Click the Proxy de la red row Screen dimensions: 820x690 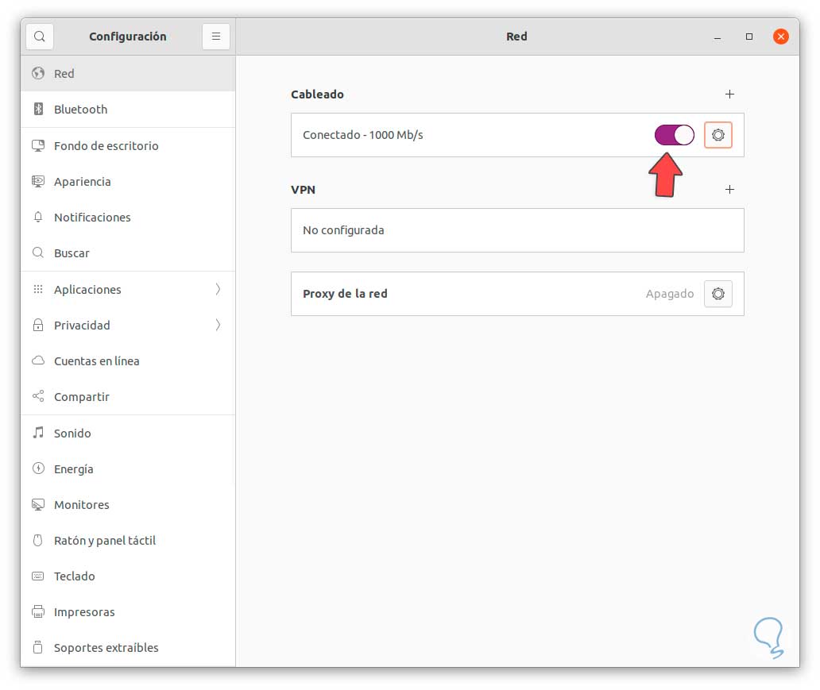(x=477, y=294)
